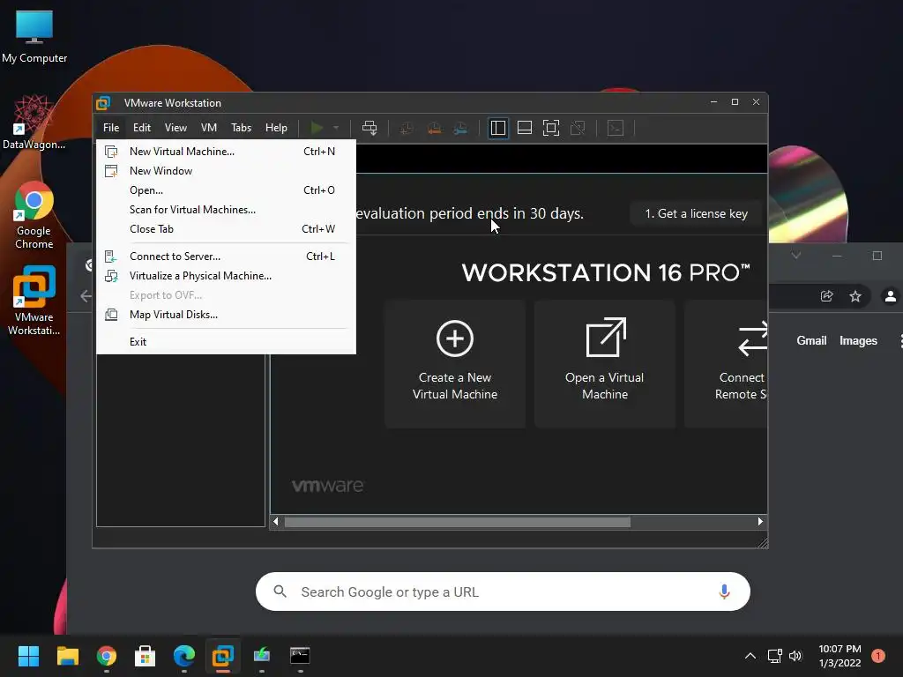This screenshot has height=677, width=903.
Task: Click the Chrome back arrow button
Action: (86, 296)
